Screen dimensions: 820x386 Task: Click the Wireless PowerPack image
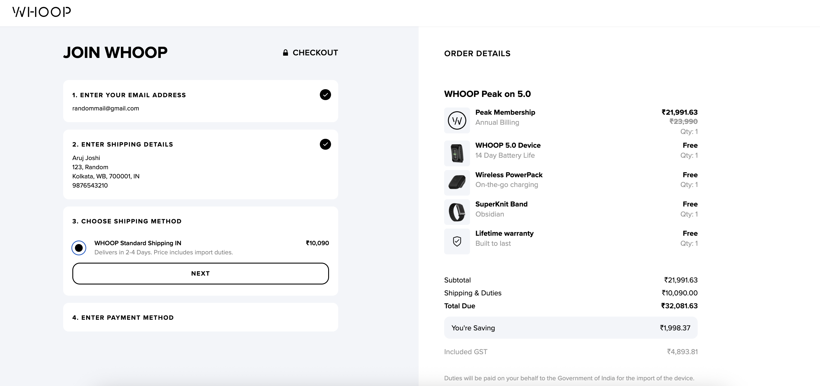click(457, 183)
